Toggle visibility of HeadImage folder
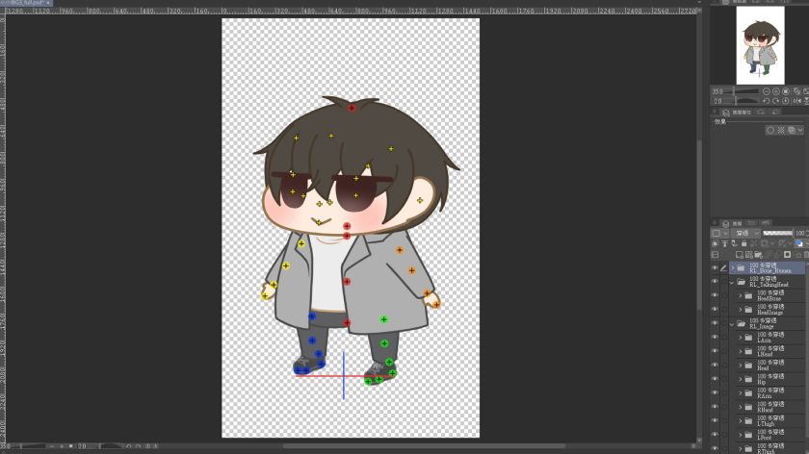The height and width of the screenshot is (454, 809). point(715,310)
